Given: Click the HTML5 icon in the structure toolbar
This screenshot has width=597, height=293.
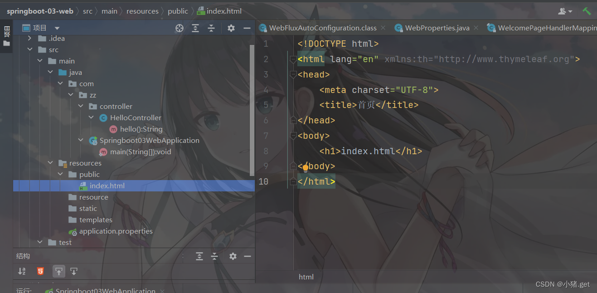Looking at the screenshot, I should click(40, 271).
